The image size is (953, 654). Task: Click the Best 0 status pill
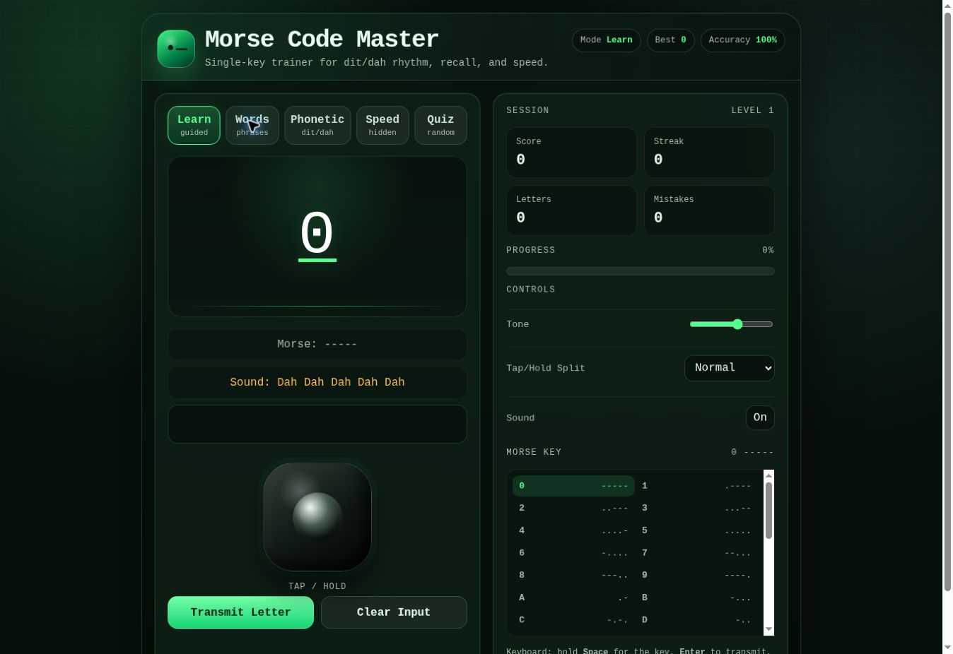pos(671,40)
